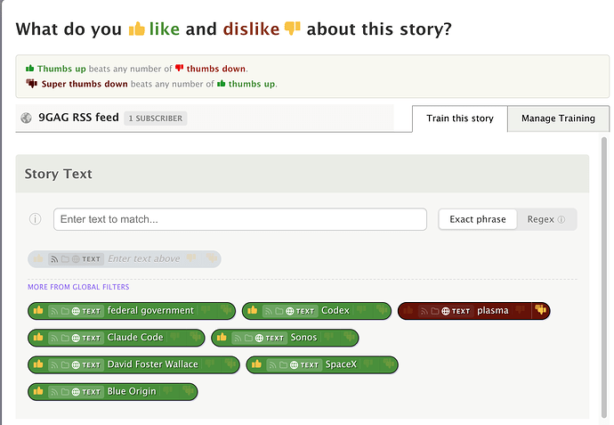The height and width of the screenshot is (425, 614).
Task: Switch to Manage Training tab
Action: (x=558, y=119)
